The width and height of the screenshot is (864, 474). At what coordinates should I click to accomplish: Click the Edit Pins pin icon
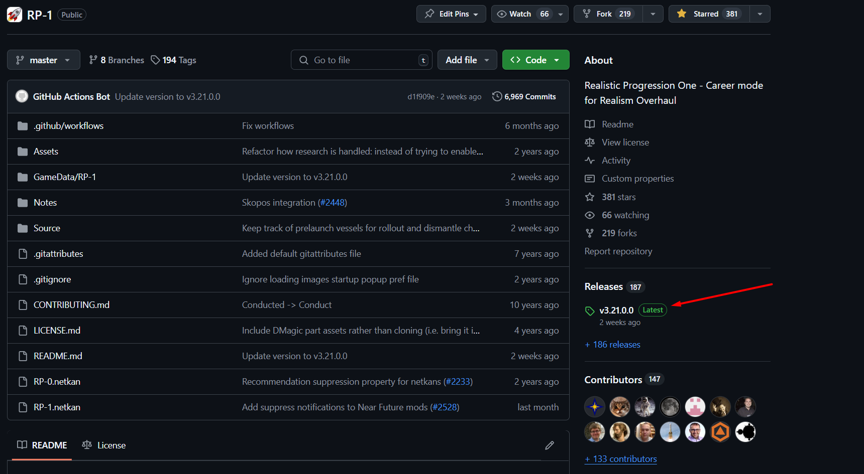coord(429,14)
